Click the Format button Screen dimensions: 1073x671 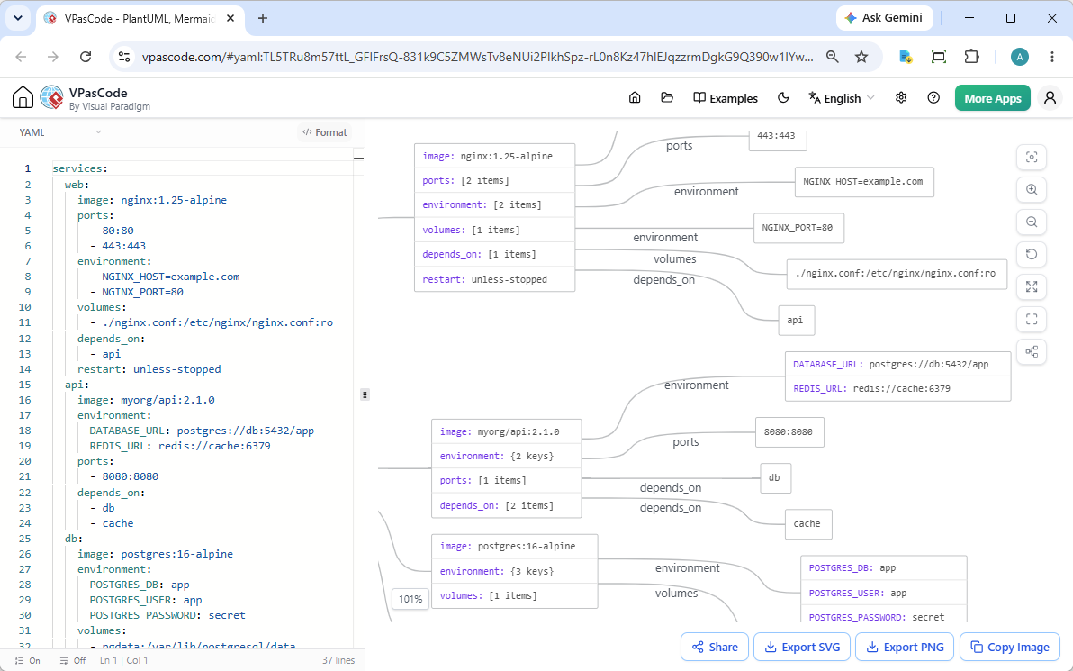pos(325,132)
